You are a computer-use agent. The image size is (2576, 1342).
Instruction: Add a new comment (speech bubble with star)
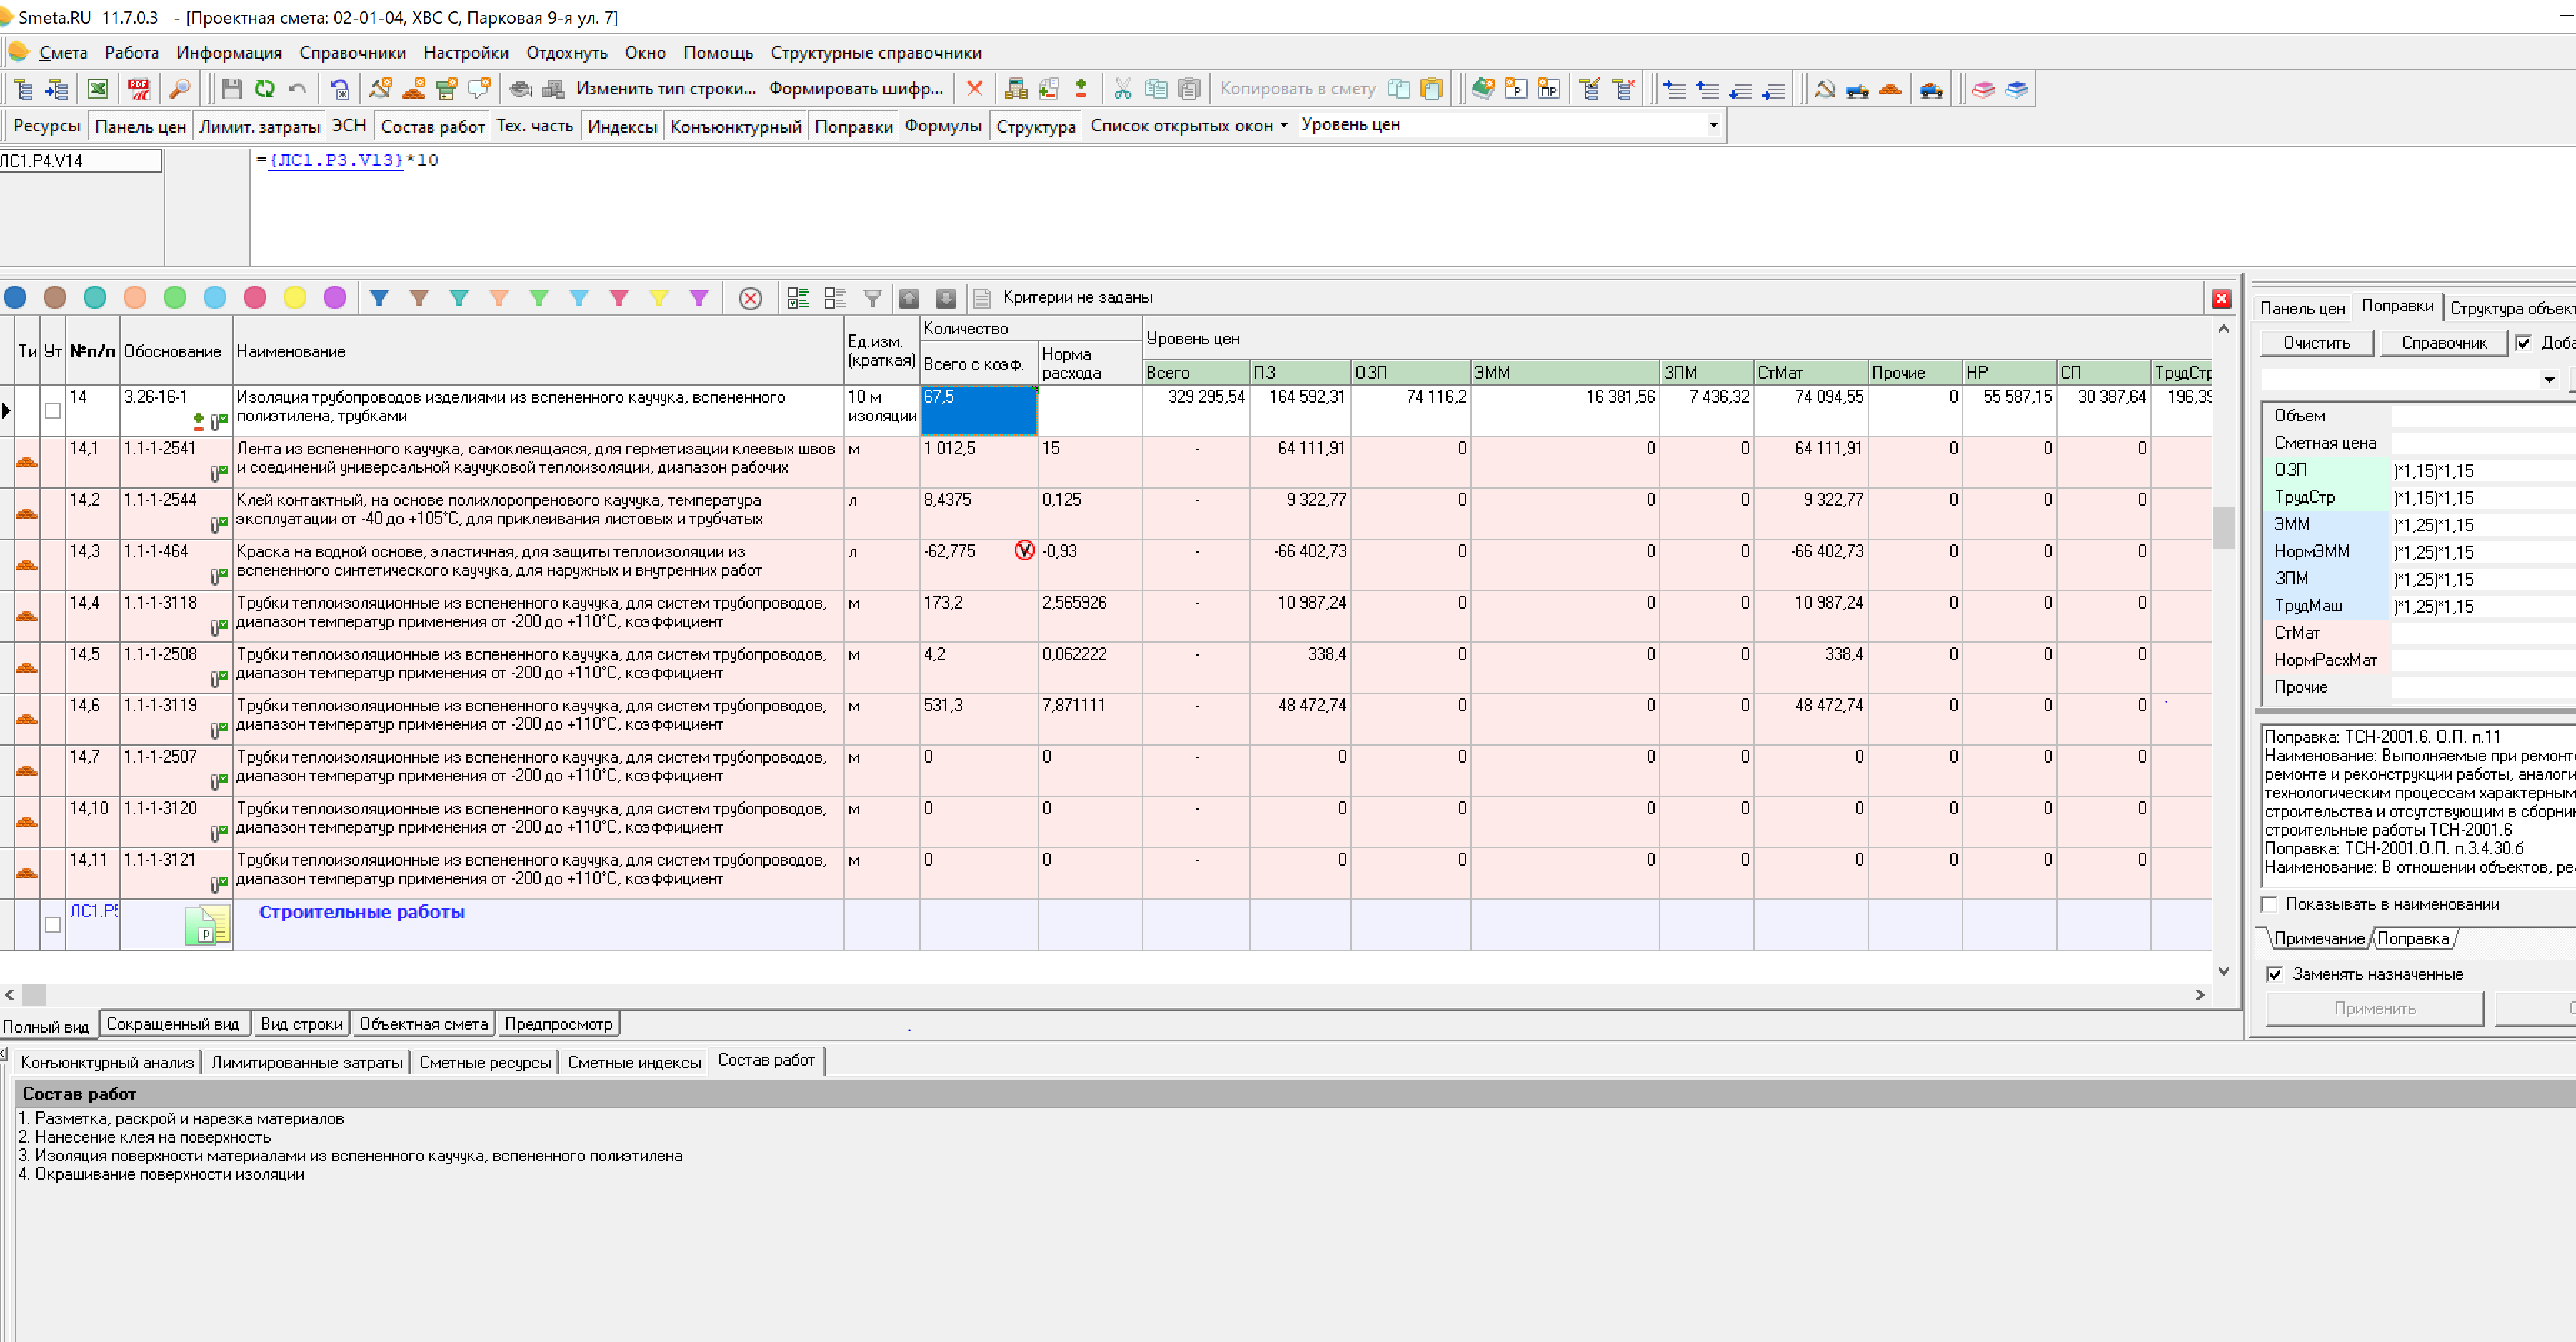point(480,89)
